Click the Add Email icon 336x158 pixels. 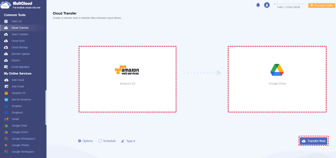coord(6,87)
